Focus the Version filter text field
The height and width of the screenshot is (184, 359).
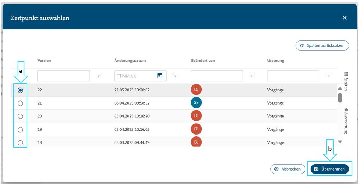[64, 76]
